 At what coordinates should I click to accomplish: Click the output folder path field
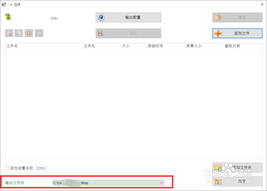tap(108, 183)
